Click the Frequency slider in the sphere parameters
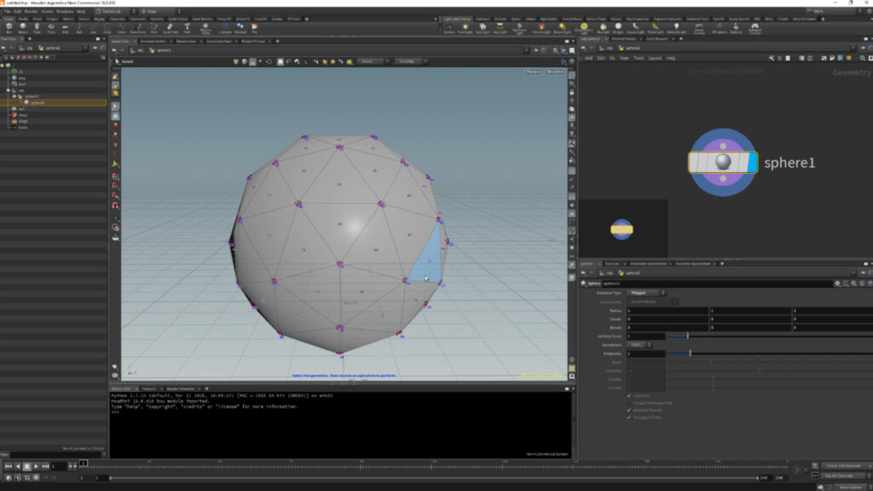 click(691, 353)
